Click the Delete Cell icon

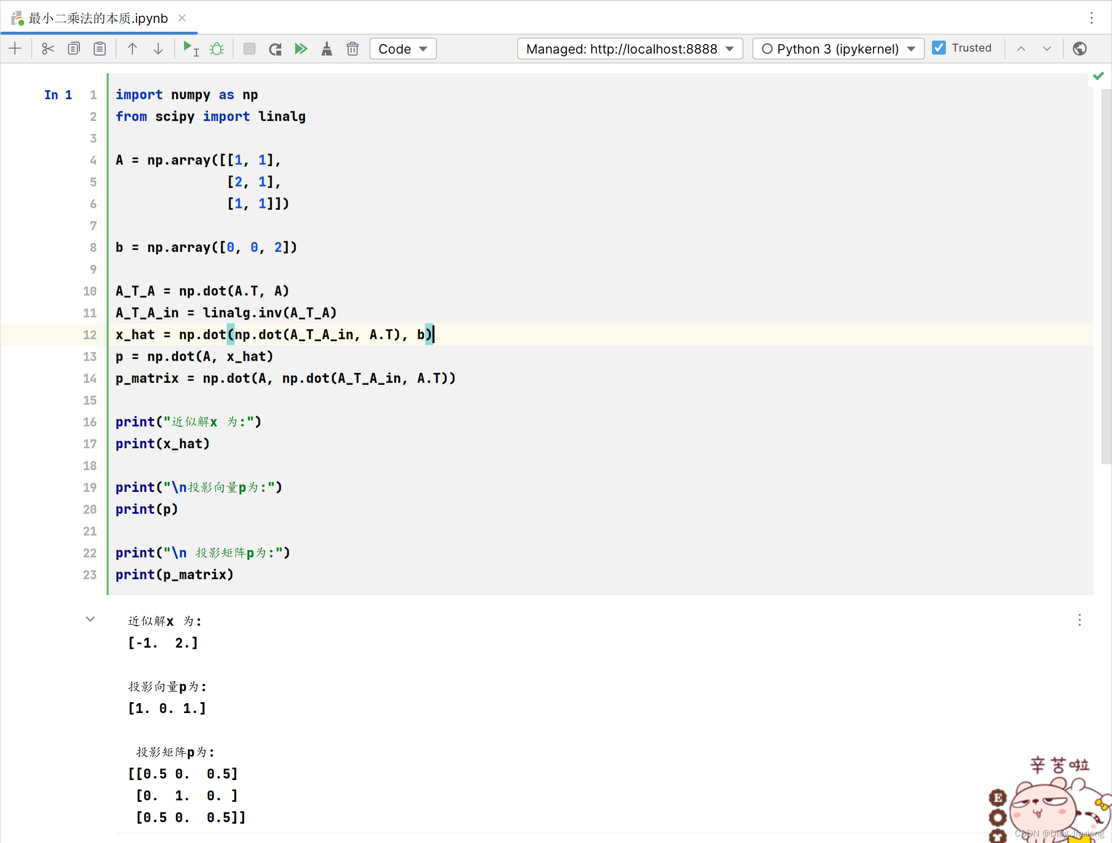pyautogui.click(x=352, y=49)
